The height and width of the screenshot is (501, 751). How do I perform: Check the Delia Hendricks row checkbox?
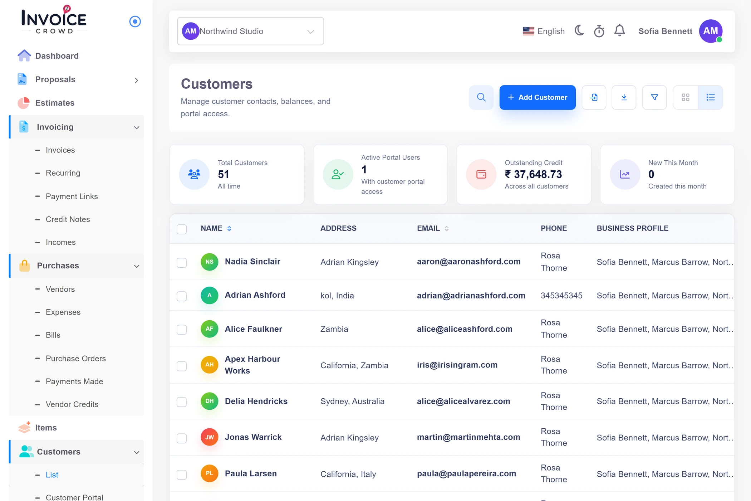point(182,402)
